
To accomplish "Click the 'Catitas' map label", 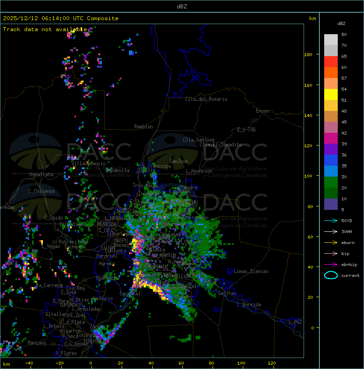I will (x=227, y=293).
